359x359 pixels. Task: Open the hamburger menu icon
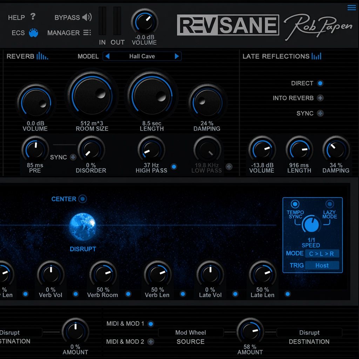pyautogui.click(x=351, y=8)
